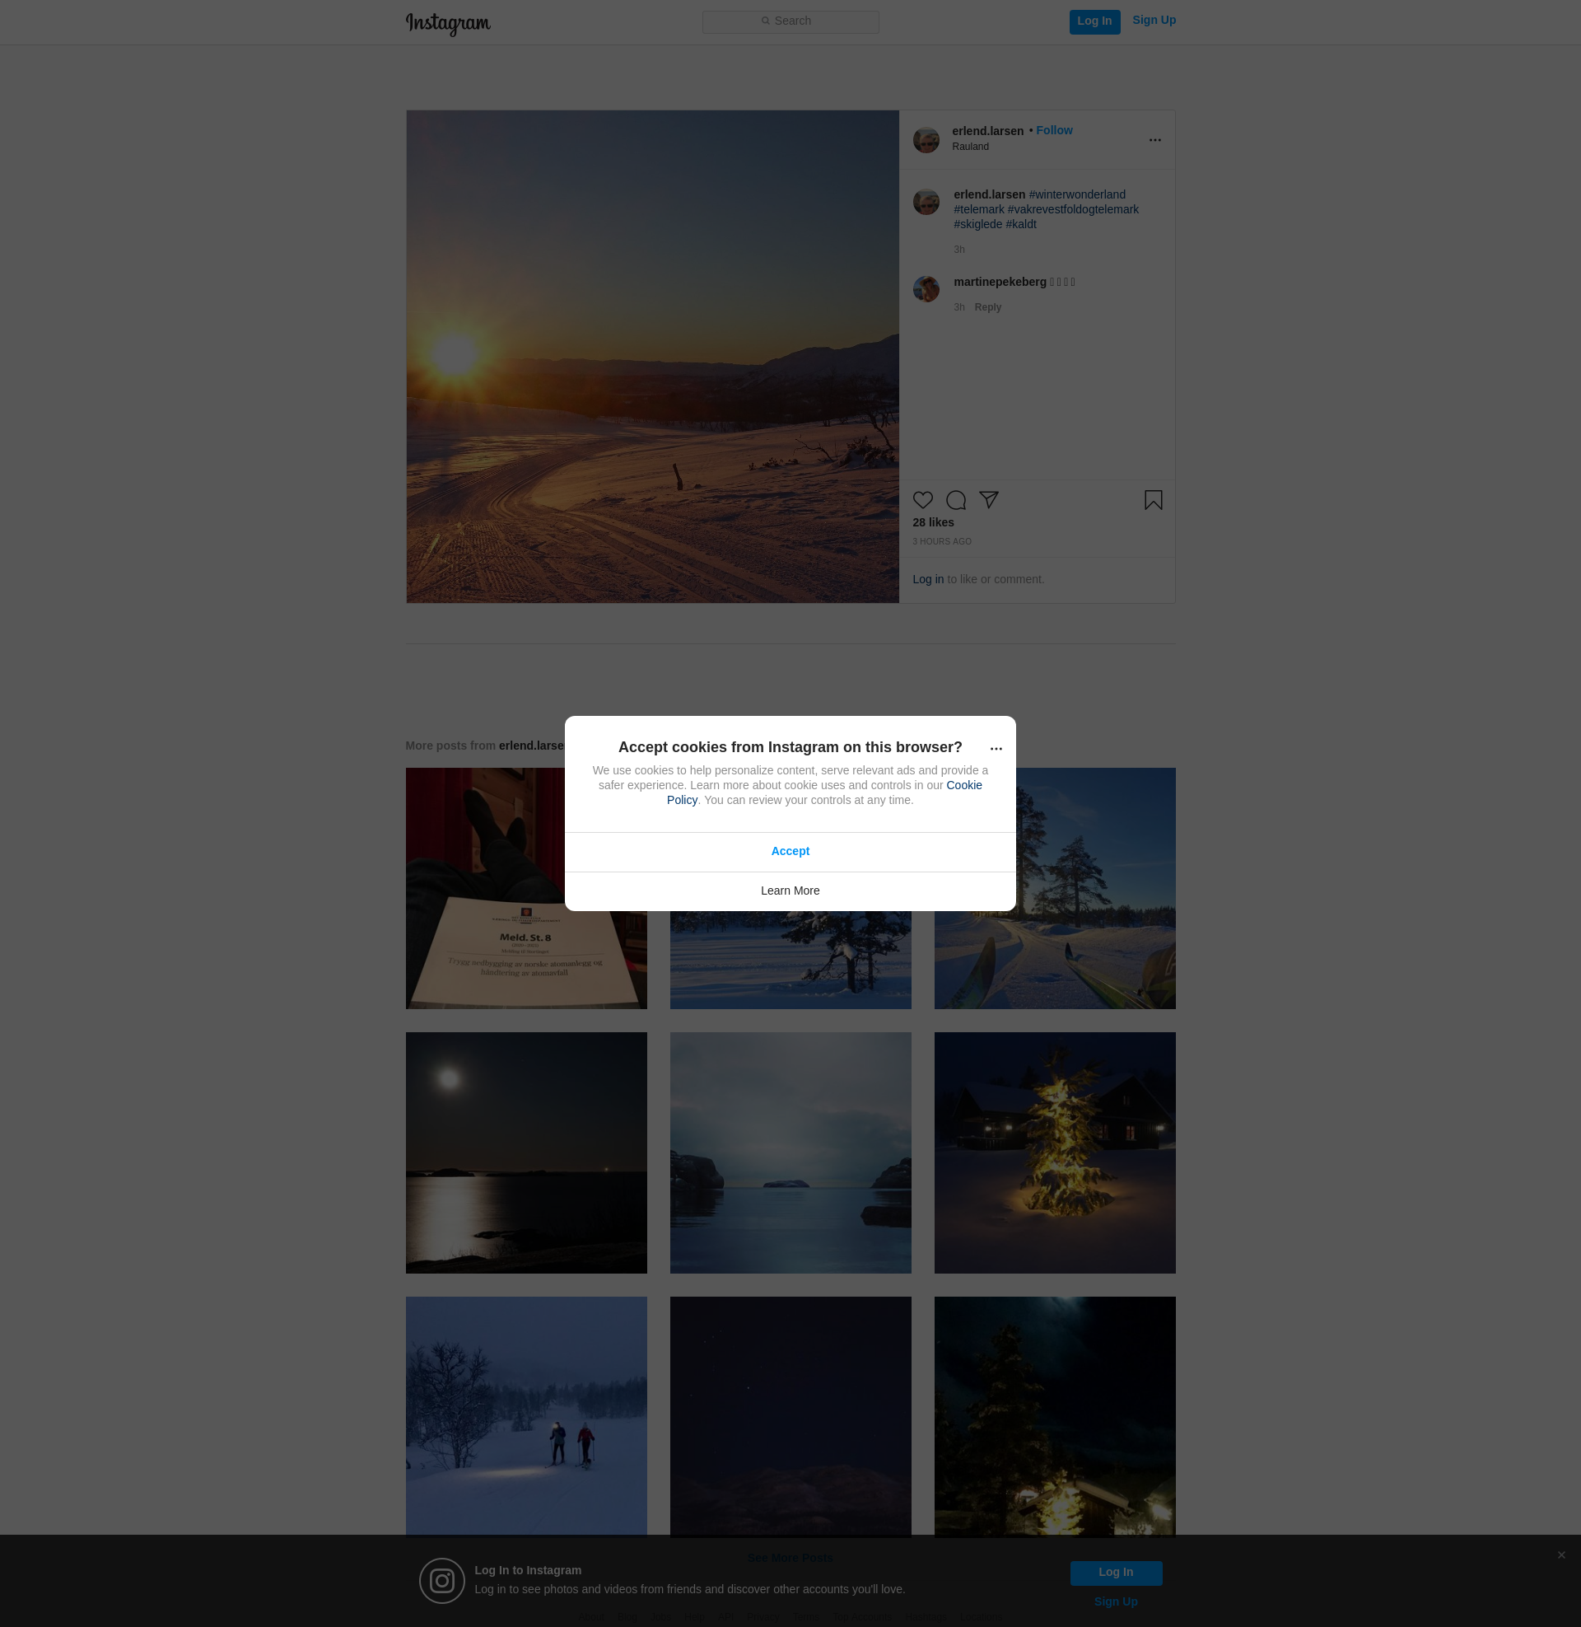Click the Search input field
The width and height of the screenshot is (1581, 1627).
790,21
